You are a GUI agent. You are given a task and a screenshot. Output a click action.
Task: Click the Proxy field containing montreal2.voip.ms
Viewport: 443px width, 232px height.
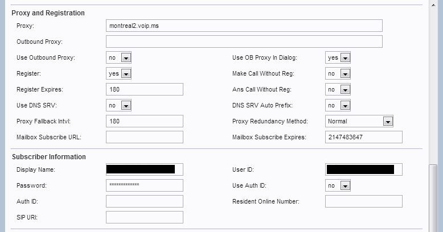coord(244,26)
